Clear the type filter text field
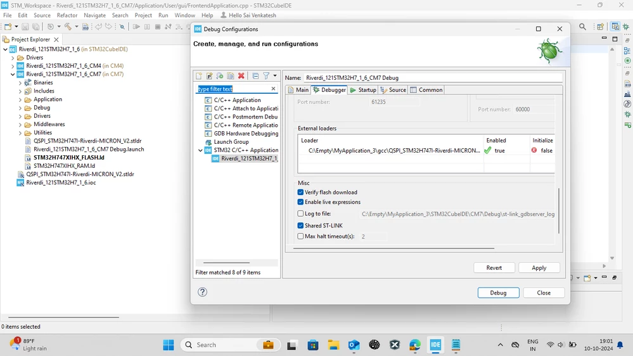The image size is (633, 356). (x=273, y=89)
